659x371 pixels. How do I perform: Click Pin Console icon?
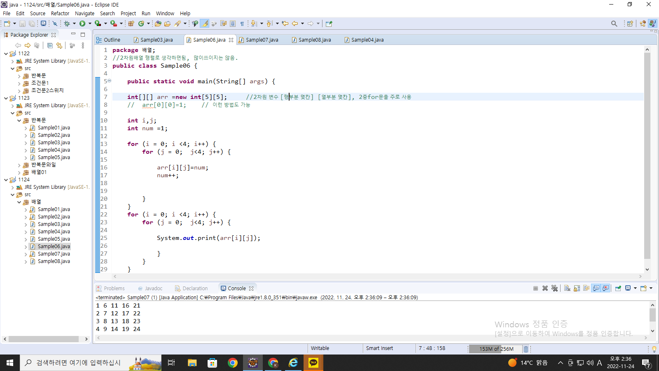point(618,288)
